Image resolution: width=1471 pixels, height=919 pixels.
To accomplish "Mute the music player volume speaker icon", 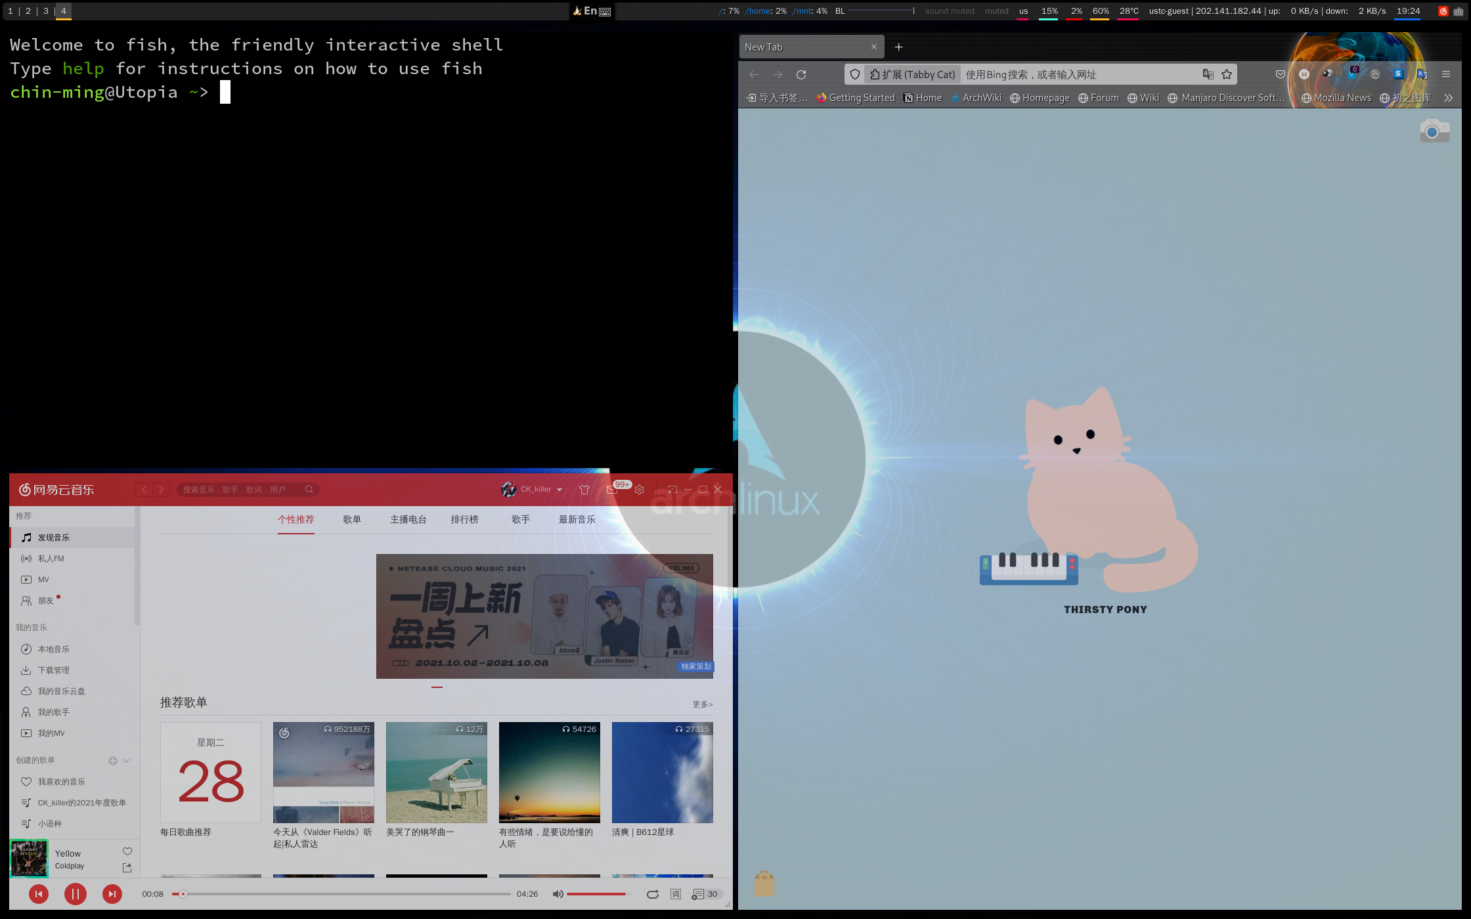I will point(558,894).
